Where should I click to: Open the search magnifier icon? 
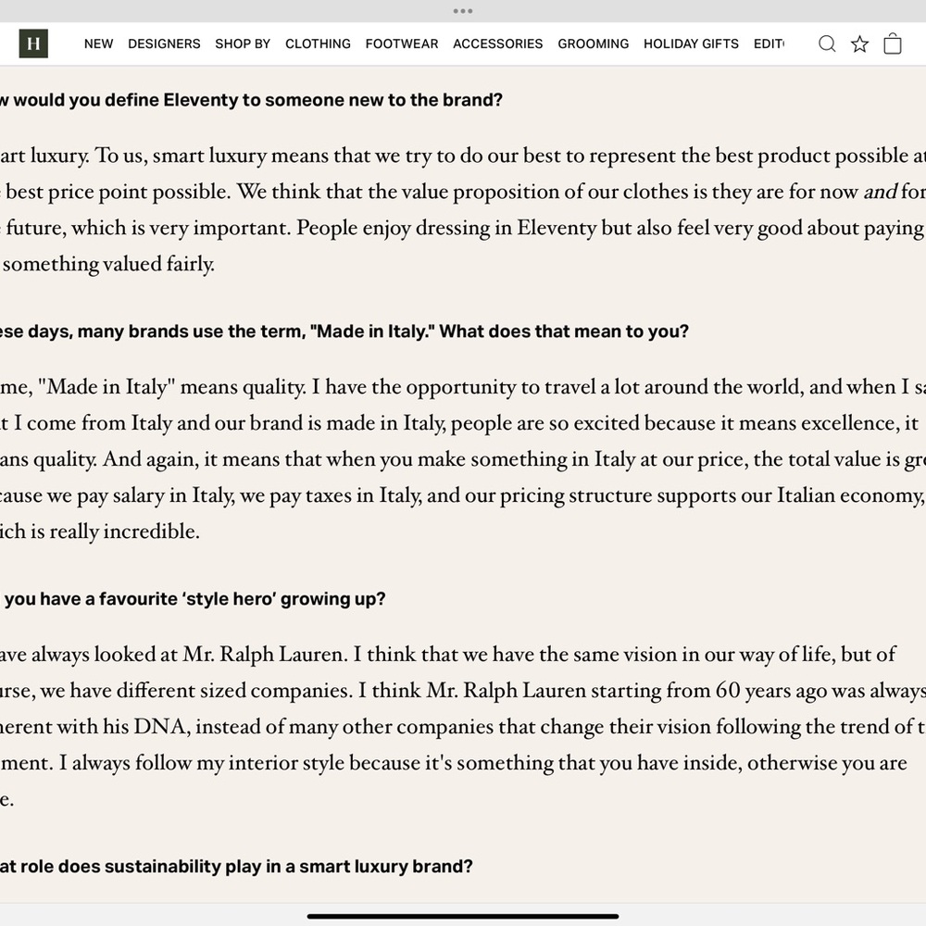pyautogui.click(x=827, y=44)
